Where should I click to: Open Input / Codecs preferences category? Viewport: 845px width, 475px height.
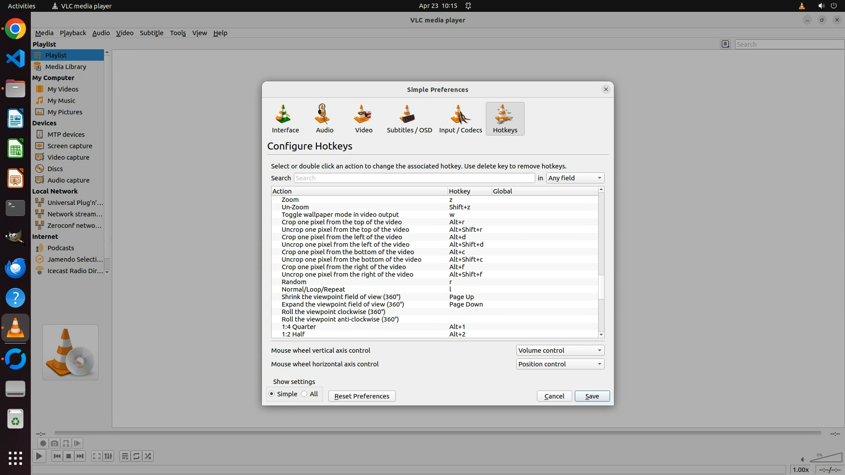click(x=460, y=119)
